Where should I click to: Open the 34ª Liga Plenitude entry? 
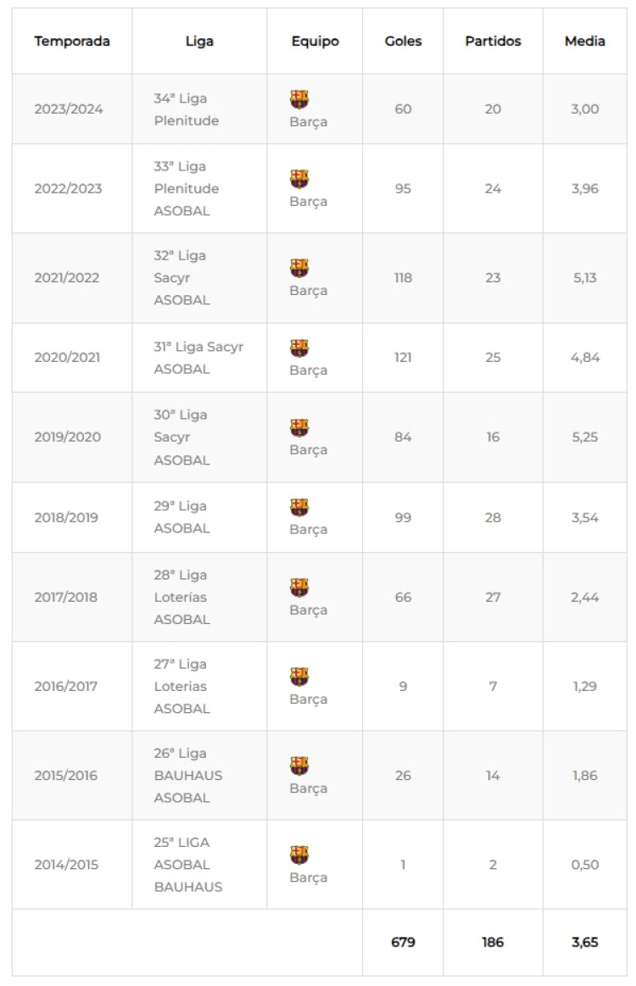click(x=187, y=109)
